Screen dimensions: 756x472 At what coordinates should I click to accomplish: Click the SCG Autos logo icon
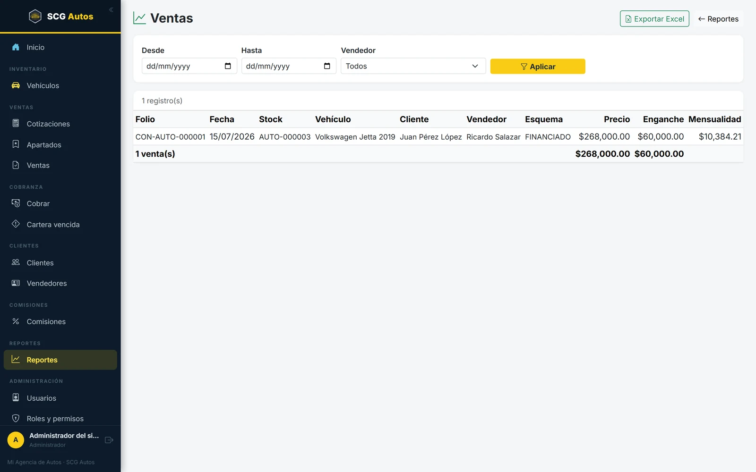coord(35,17)
